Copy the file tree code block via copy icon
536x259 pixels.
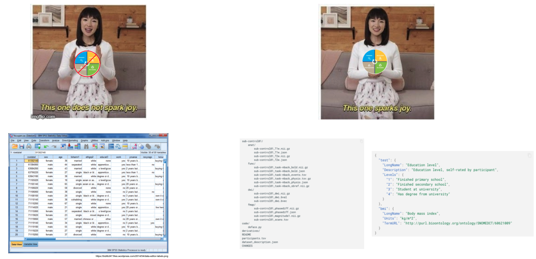pyautogui.click(x=361, y=141)
